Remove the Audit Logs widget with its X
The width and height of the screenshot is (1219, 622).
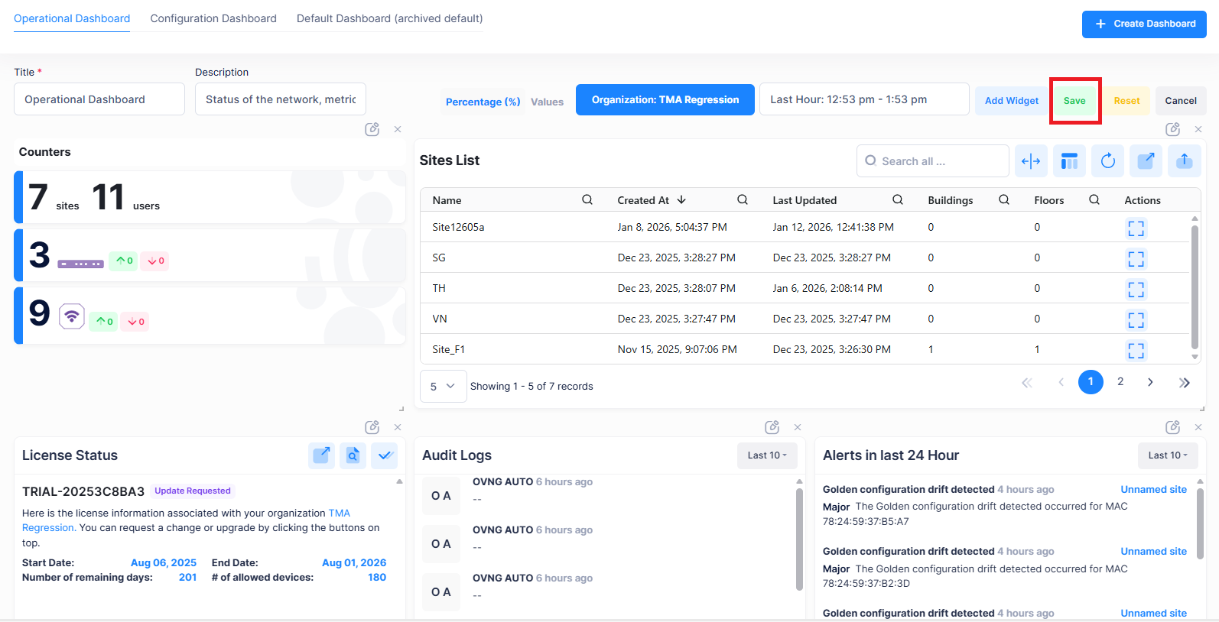[x=798, y=427]
